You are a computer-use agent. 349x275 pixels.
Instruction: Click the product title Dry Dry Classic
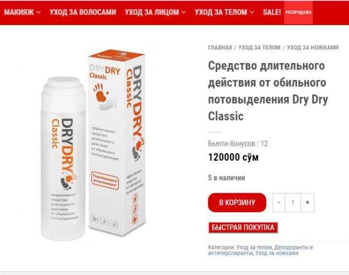(x=268, y=91)
